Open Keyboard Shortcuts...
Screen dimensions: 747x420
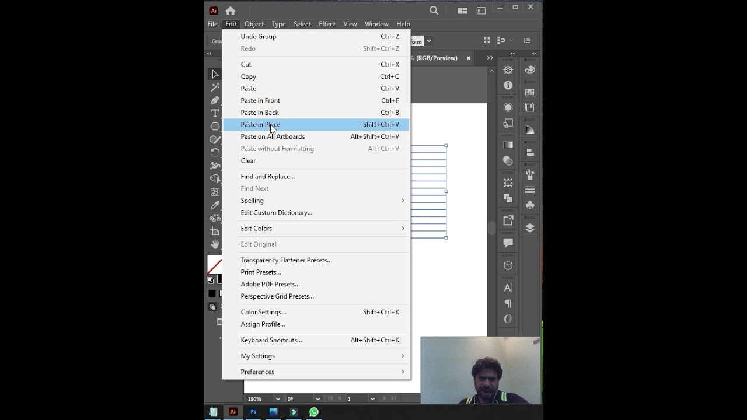click(316, 340)
